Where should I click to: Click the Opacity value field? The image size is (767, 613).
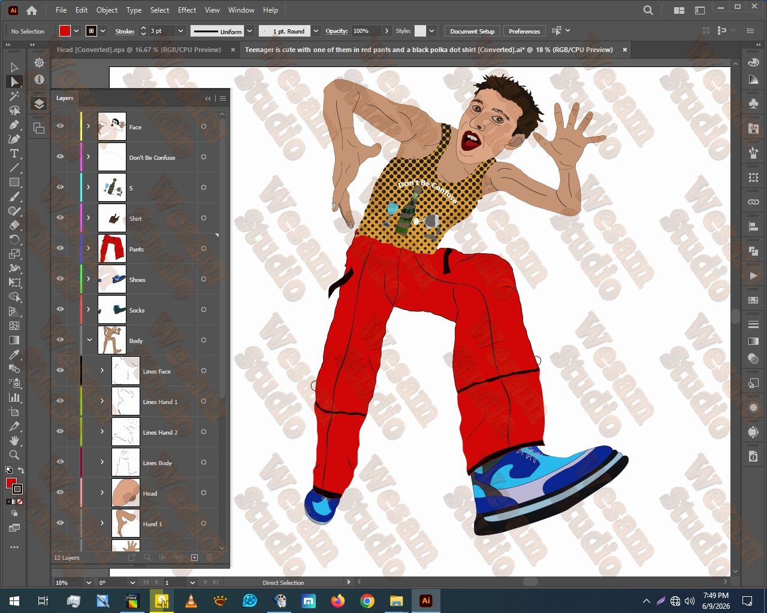click(366, 31)
